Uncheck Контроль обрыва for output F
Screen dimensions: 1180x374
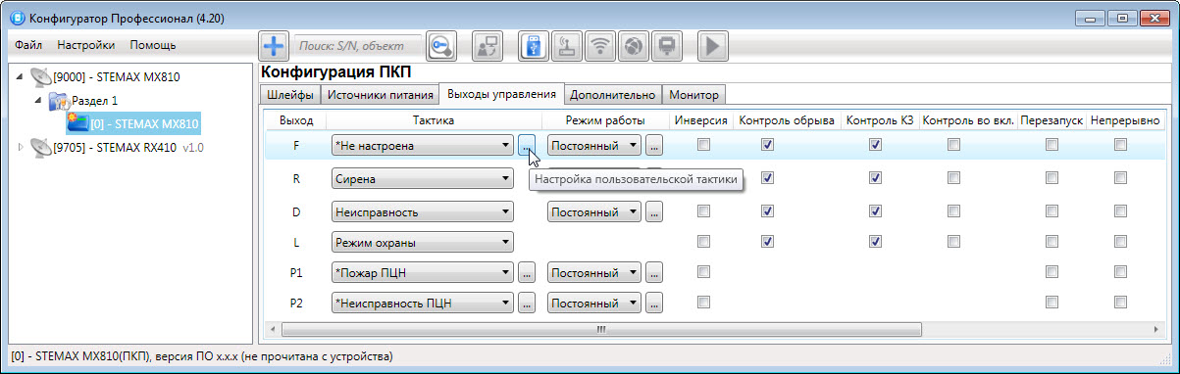point(768,145)
